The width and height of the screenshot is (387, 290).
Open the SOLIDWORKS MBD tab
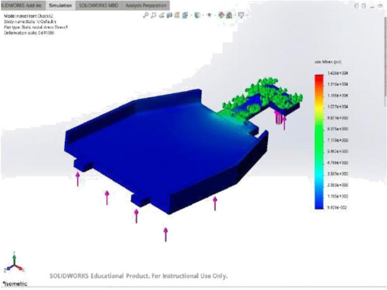coord(98,5)
